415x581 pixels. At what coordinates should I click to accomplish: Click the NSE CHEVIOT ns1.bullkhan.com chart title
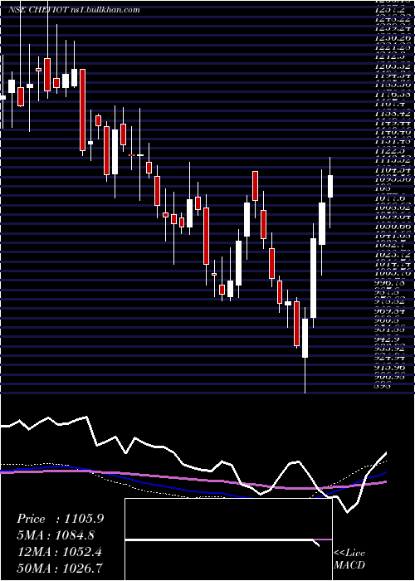(74, 10)
